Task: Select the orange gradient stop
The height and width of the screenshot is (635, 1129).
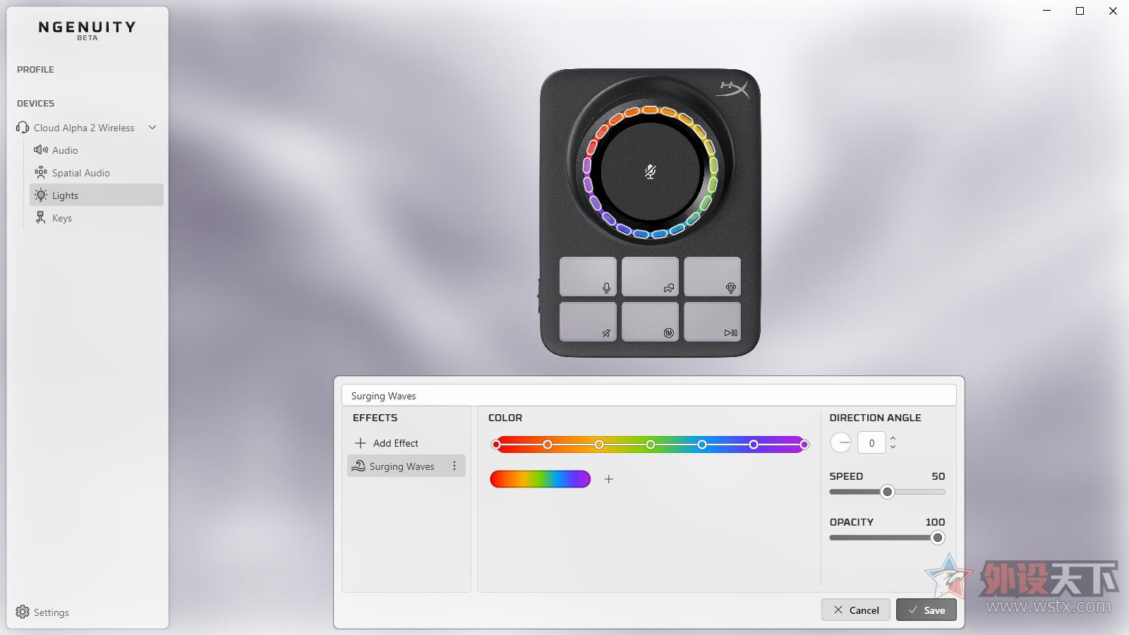Action: [548, 445]
